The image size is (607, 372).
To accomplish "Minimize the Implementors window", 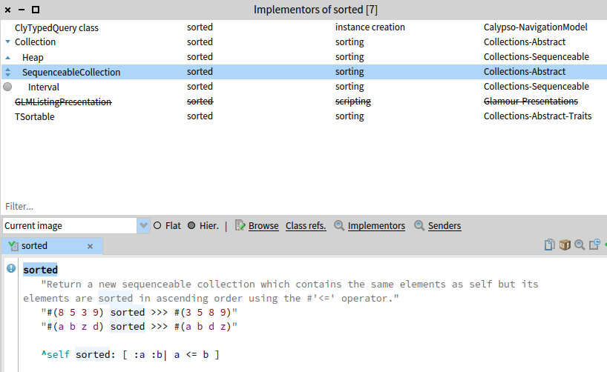I will point(22,10).
